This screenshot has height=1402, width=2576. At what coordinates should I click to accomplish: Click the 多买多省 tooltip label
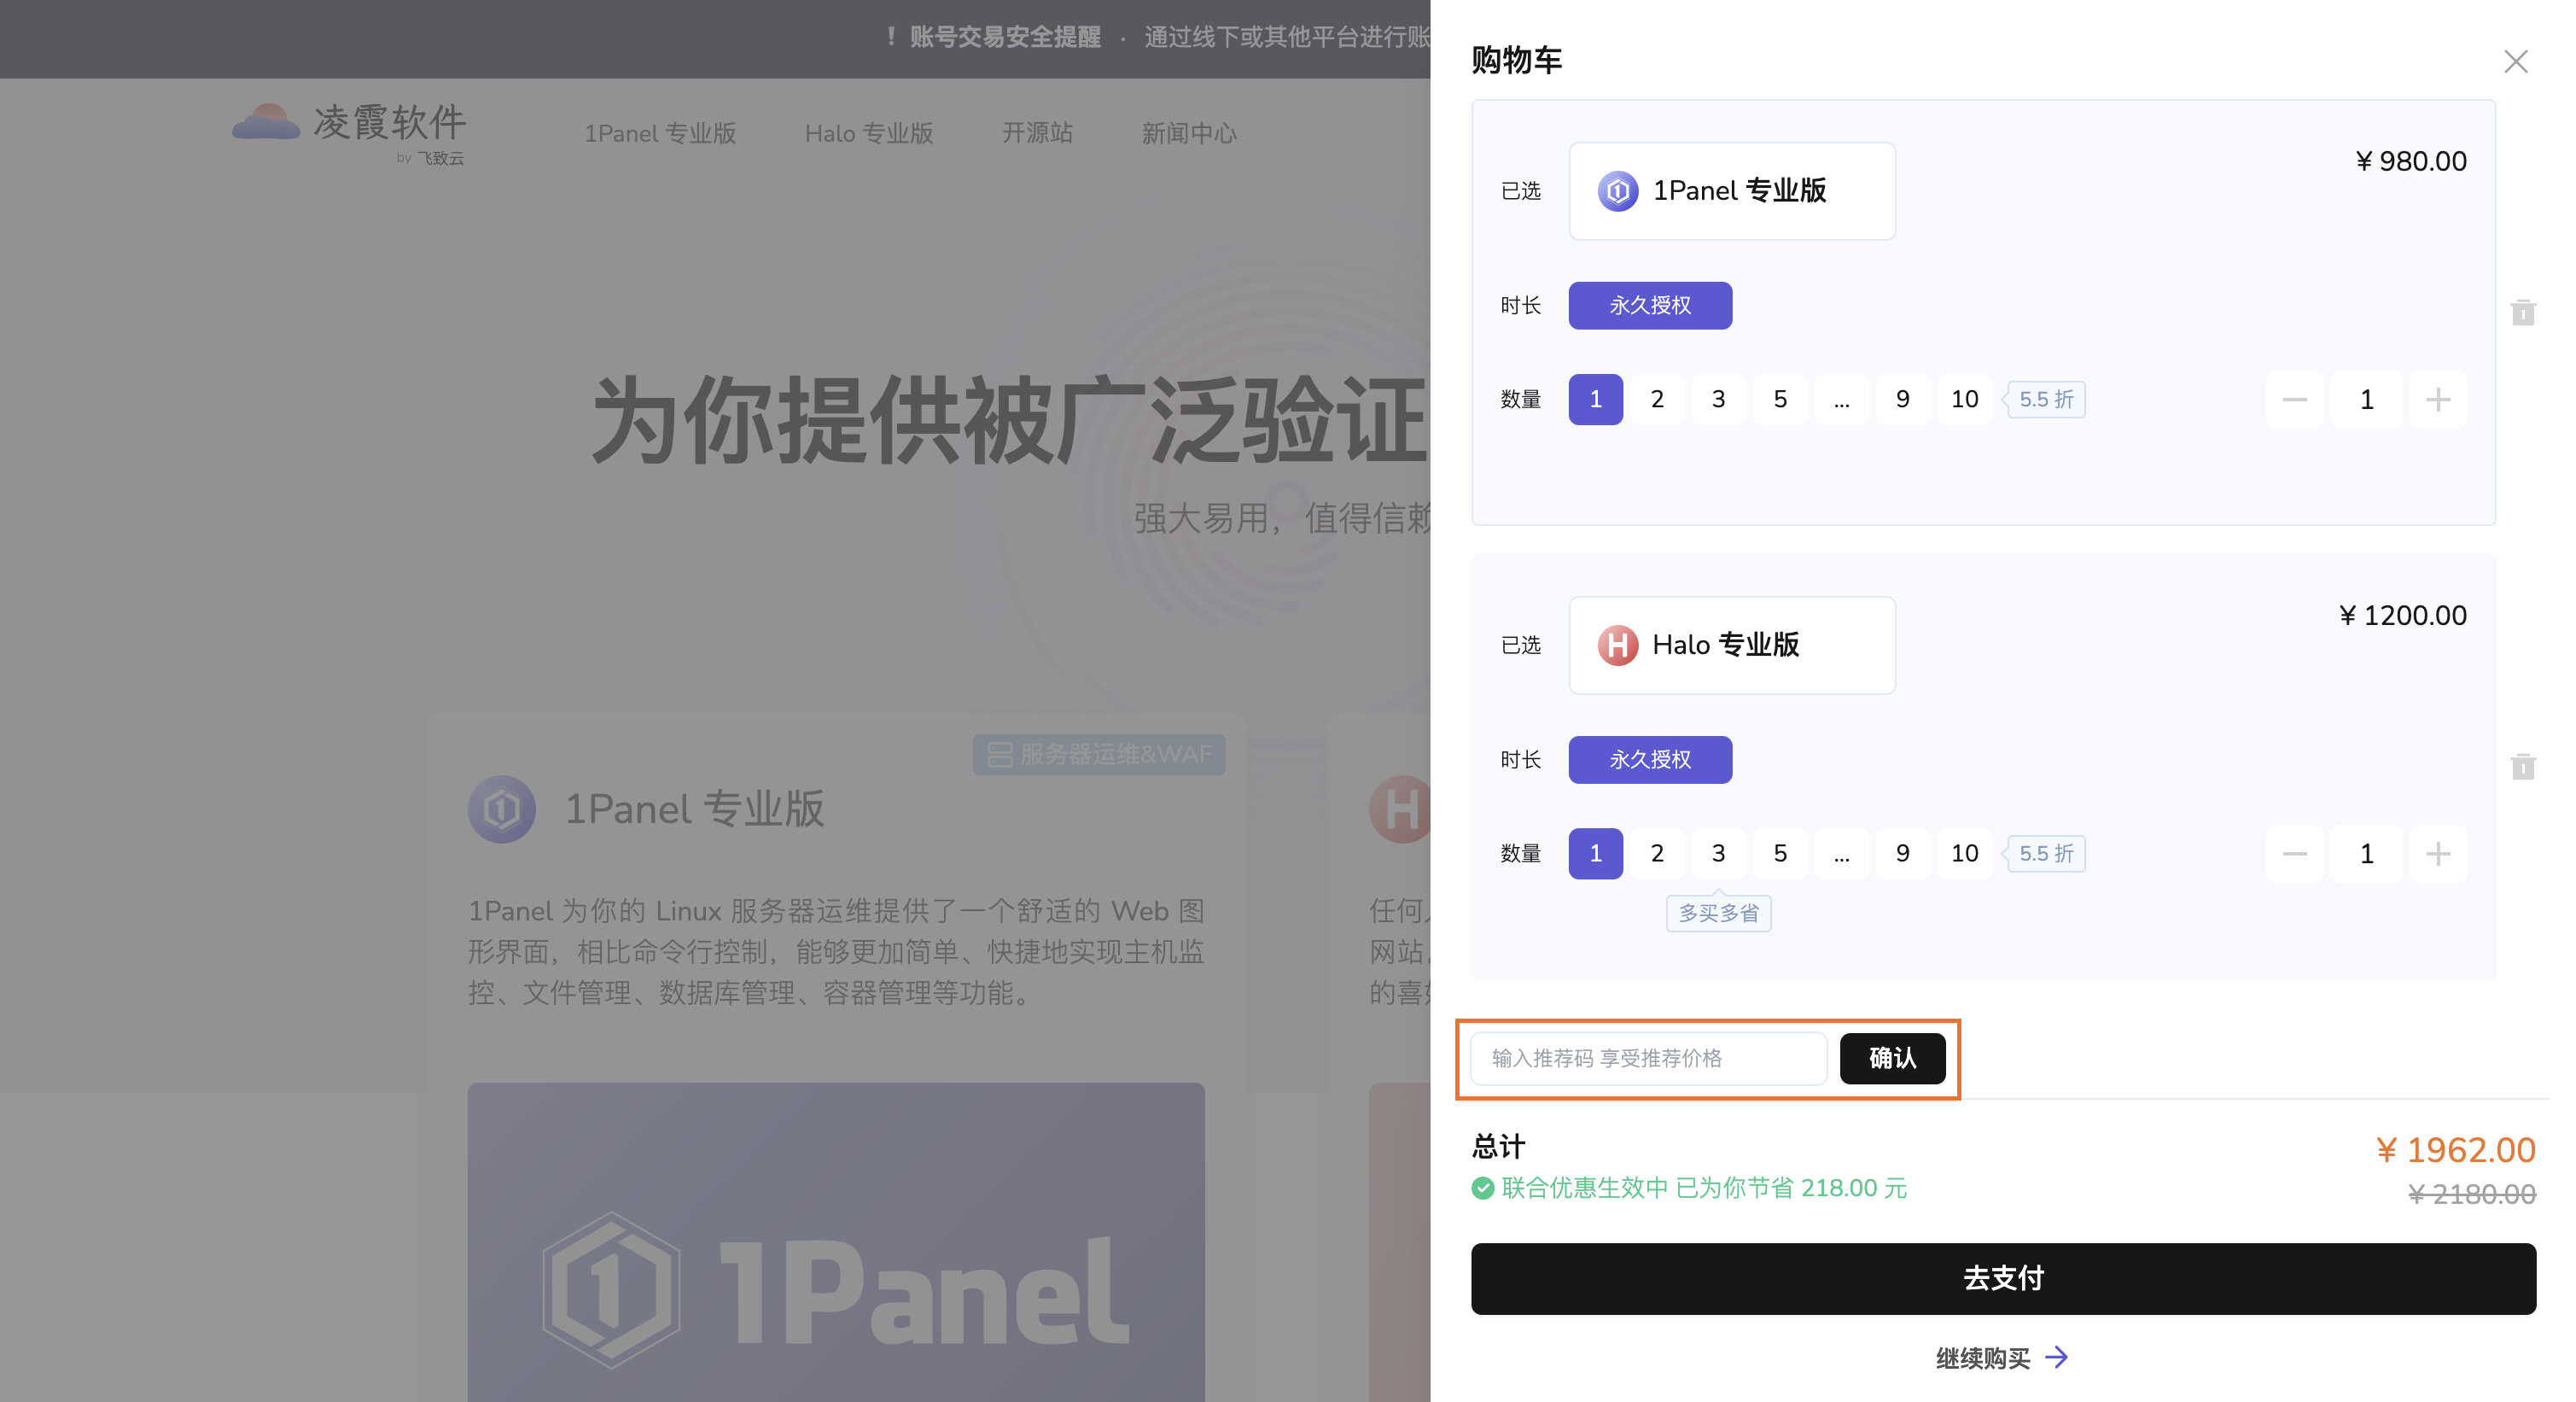1718,913
